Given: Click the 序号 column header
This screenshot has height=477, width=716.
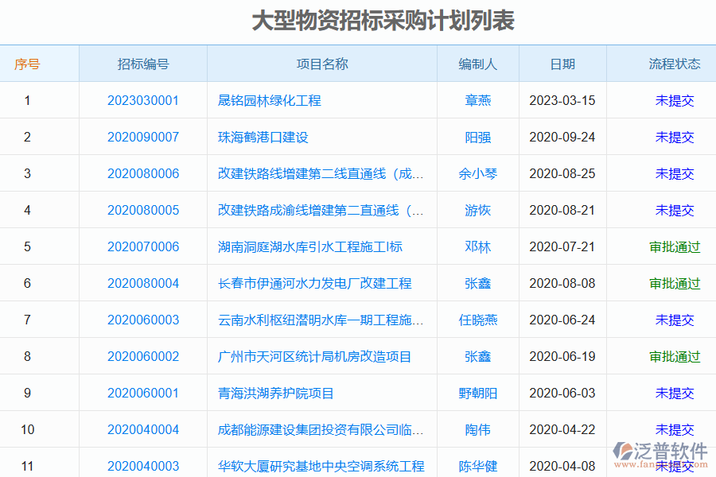Looking at the screenshot, I should coord(27,64).
